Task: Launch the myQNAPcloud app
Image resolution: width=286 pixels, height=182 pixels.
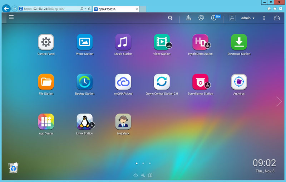Action: click(123, 82)
